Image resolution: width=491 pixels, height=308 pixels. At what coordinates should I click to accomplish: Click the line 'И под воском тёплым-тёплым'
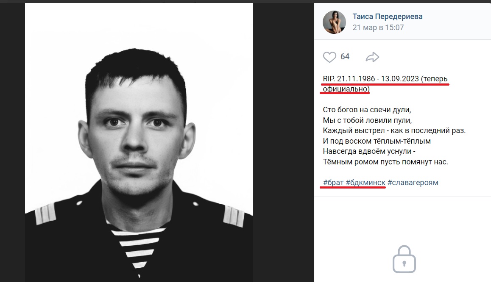(377, 141)
